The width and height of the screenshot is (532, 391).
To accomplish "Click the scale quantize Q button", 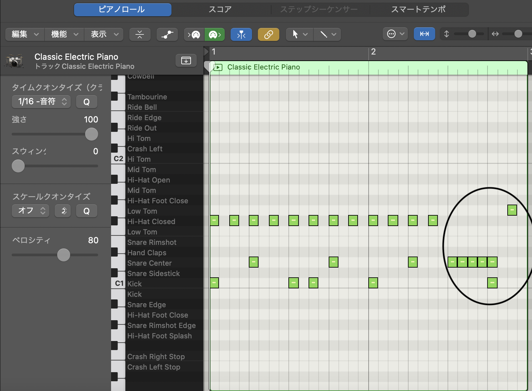I will 87,211.
